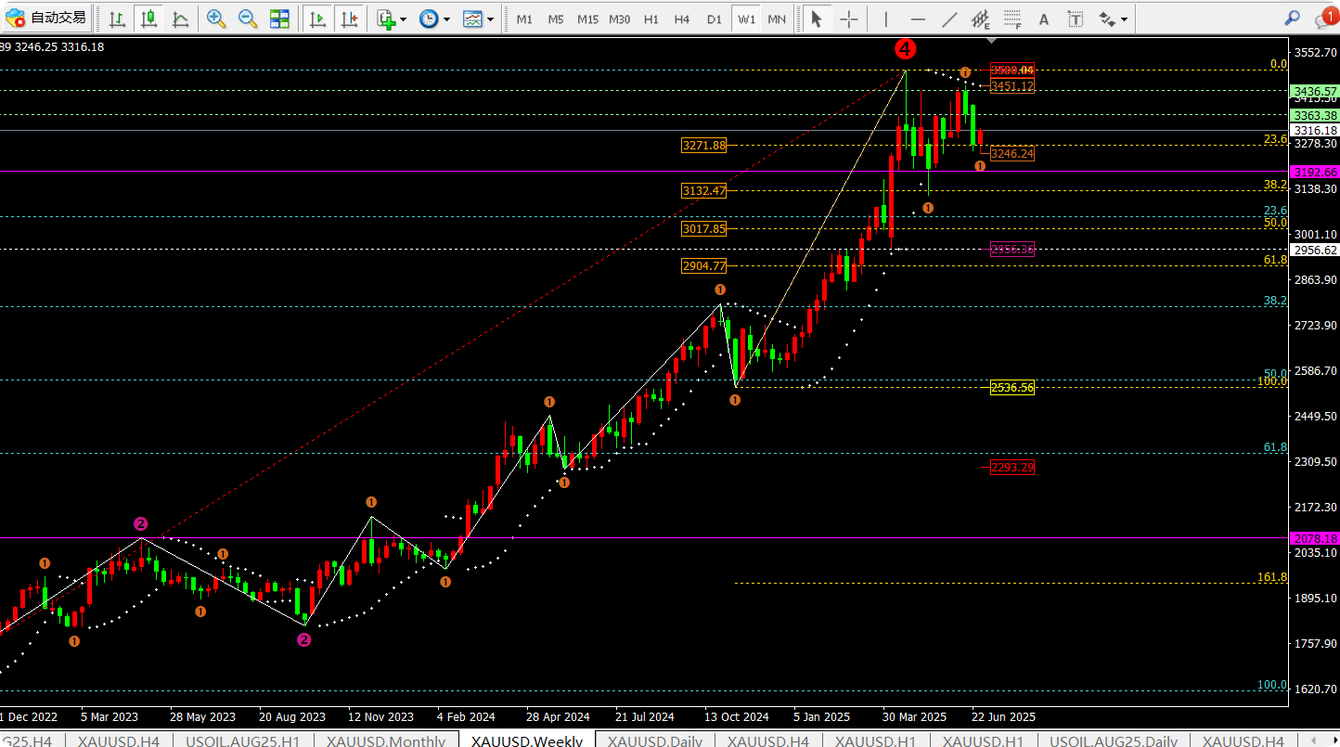Select the M1 timeframe

click(524, 19)
